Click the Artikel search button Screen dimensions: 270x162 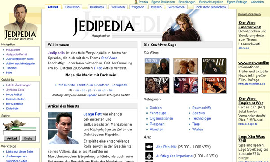pyautogui.click(x=12, y=139)
